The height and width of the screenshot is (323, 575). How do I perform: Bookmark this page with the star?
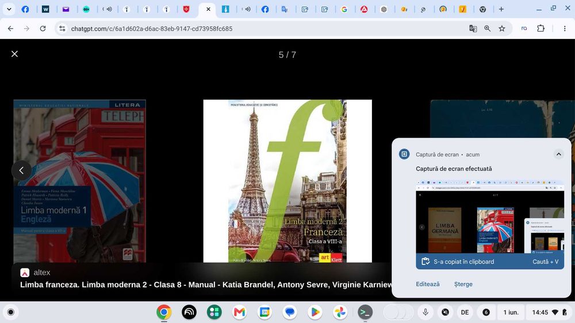click(501, 29)
